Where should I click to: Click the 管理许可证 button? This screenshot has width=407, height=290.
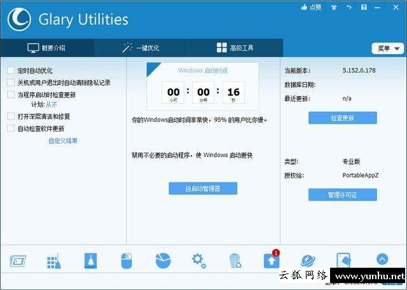tap(343, 195)
